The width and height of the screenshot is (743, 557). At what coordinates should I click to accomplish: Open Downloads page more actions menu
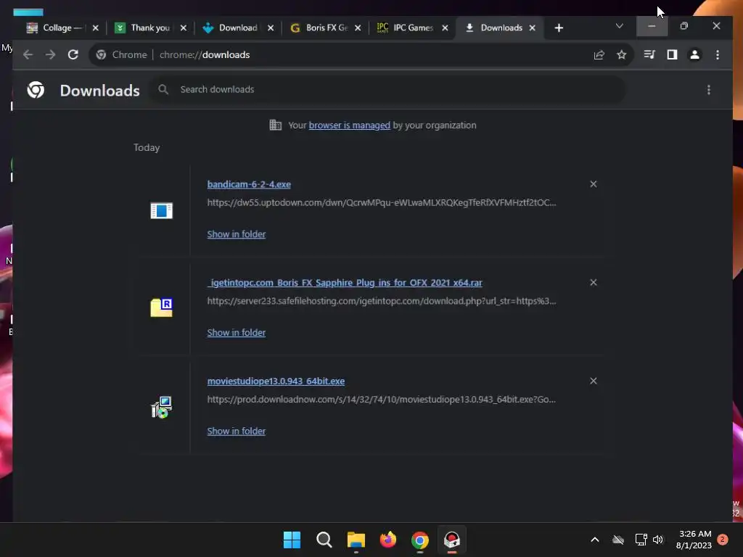point(708,90)
